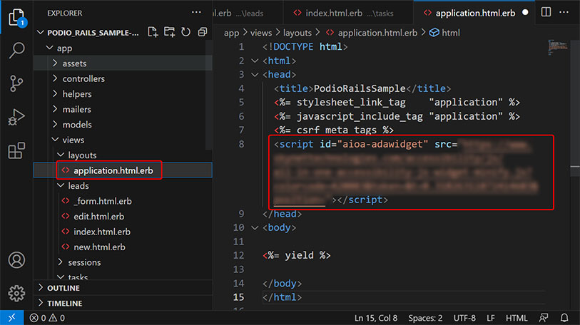The image size is (580, 325).
Task: Expand the TIMELINE section
Action: pyautogui.click(x=64, y=304)
